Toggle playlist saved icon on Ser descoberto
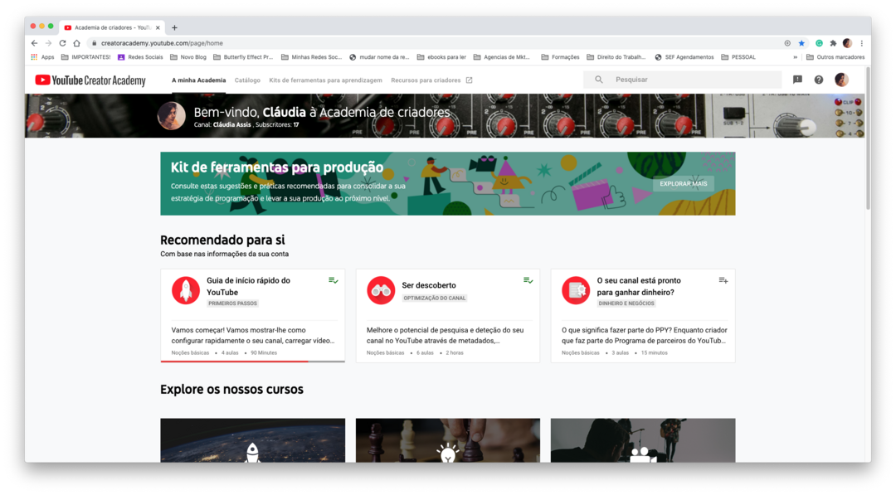The width and height of the screenshot is (896, 495). [x=528, y=280]
